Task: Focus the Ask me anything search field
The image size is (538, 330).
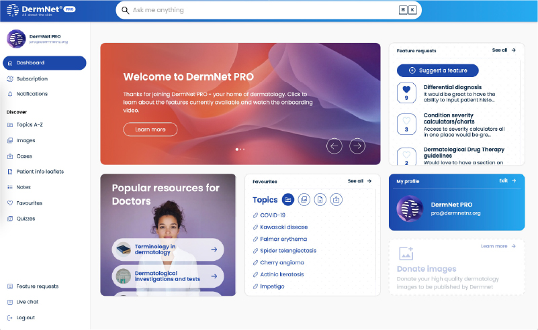Action: pyautogui.click(x=269, y=10)
